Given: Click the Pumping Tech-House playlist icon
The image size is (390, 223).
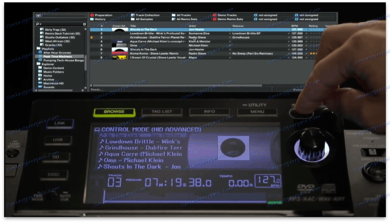Looking at the screenshot, I should coord(40,61).
